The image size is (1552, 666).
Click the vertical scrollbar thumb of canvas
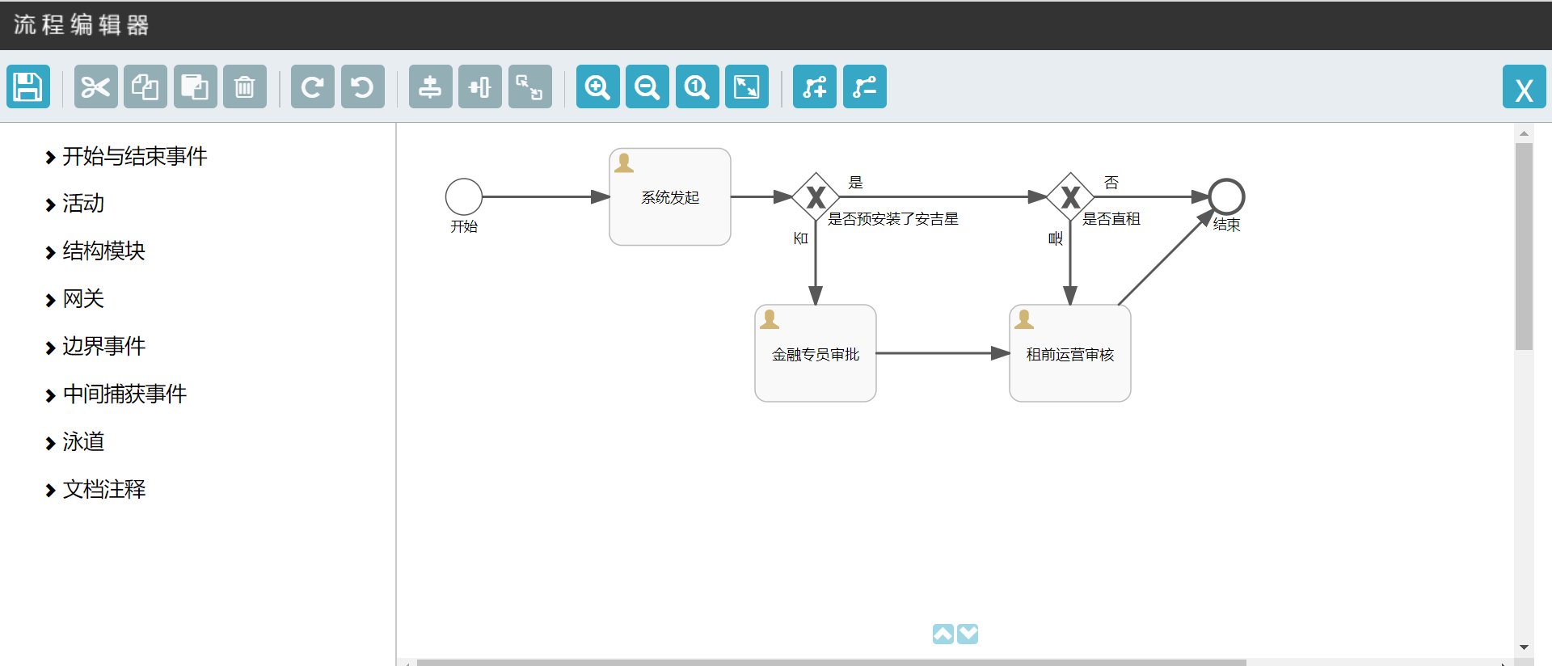(x=1524, y=247)
